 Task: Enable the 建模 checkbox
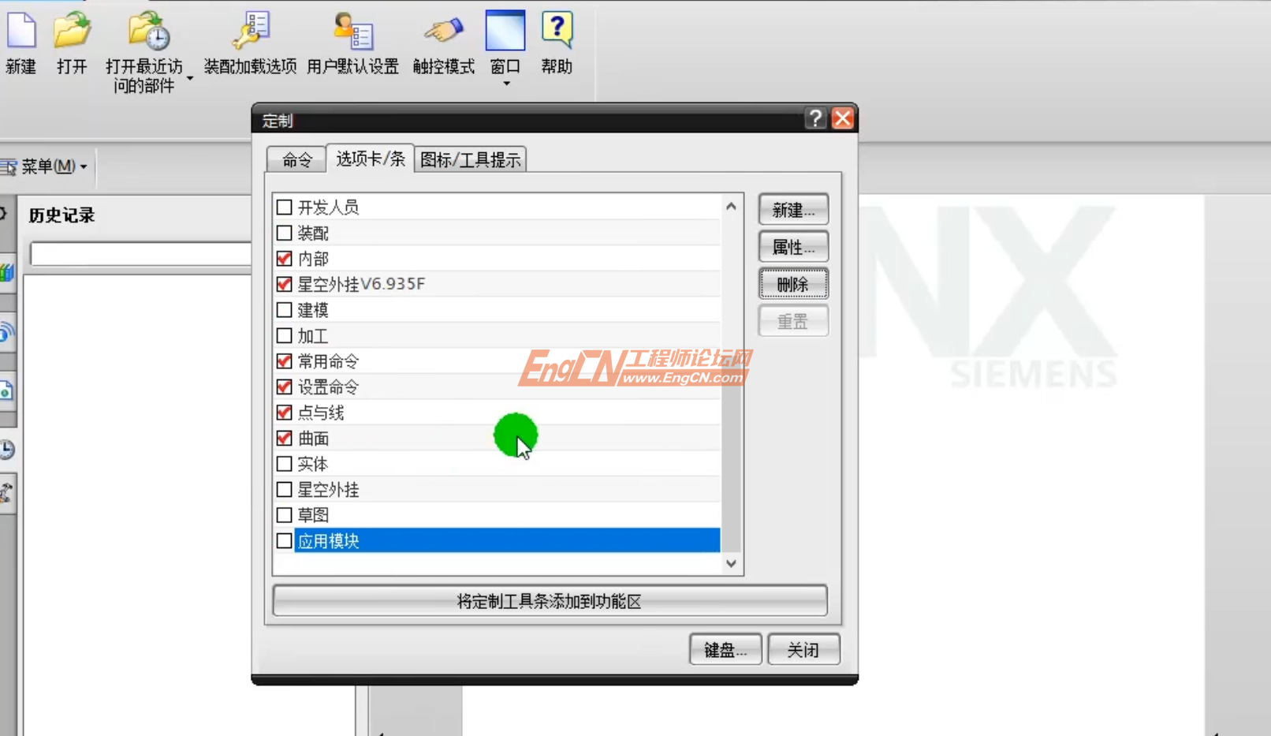(284, 309)
